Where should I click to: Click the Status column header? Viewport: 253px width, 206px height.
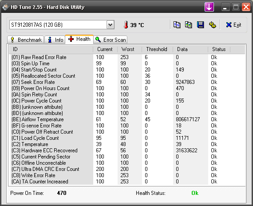(219, 49)
